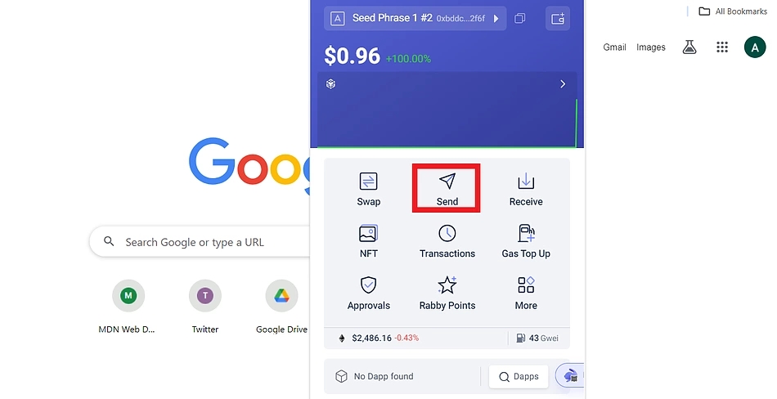The image size is (777, 399).
Task: Click the Search Google or type a URL box
Action: pos(200,242)
